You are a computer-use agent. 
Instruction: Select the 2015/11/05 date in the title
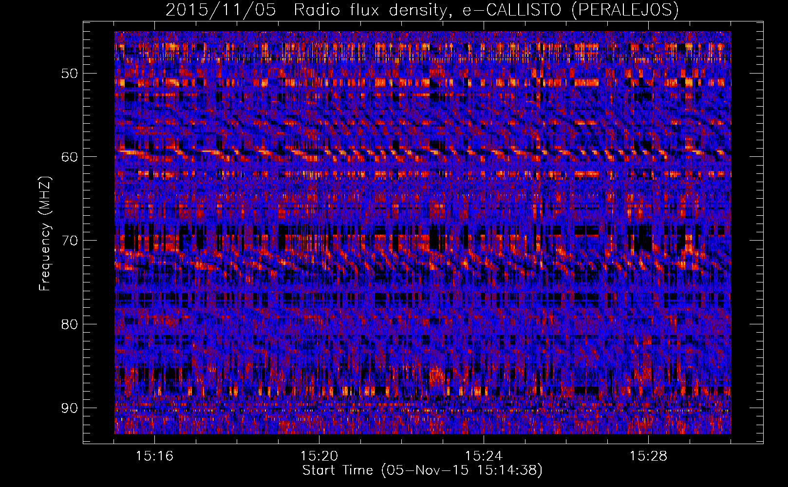(221, 10)
